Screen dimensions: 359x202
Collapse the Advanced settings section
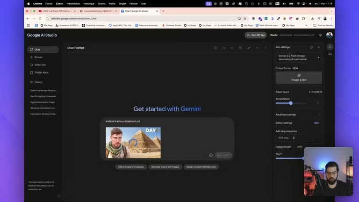(320, 115)
